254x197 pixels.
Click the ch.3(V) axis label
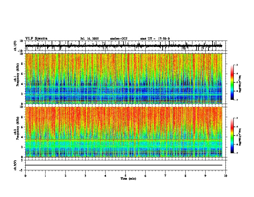coord(15,165)
